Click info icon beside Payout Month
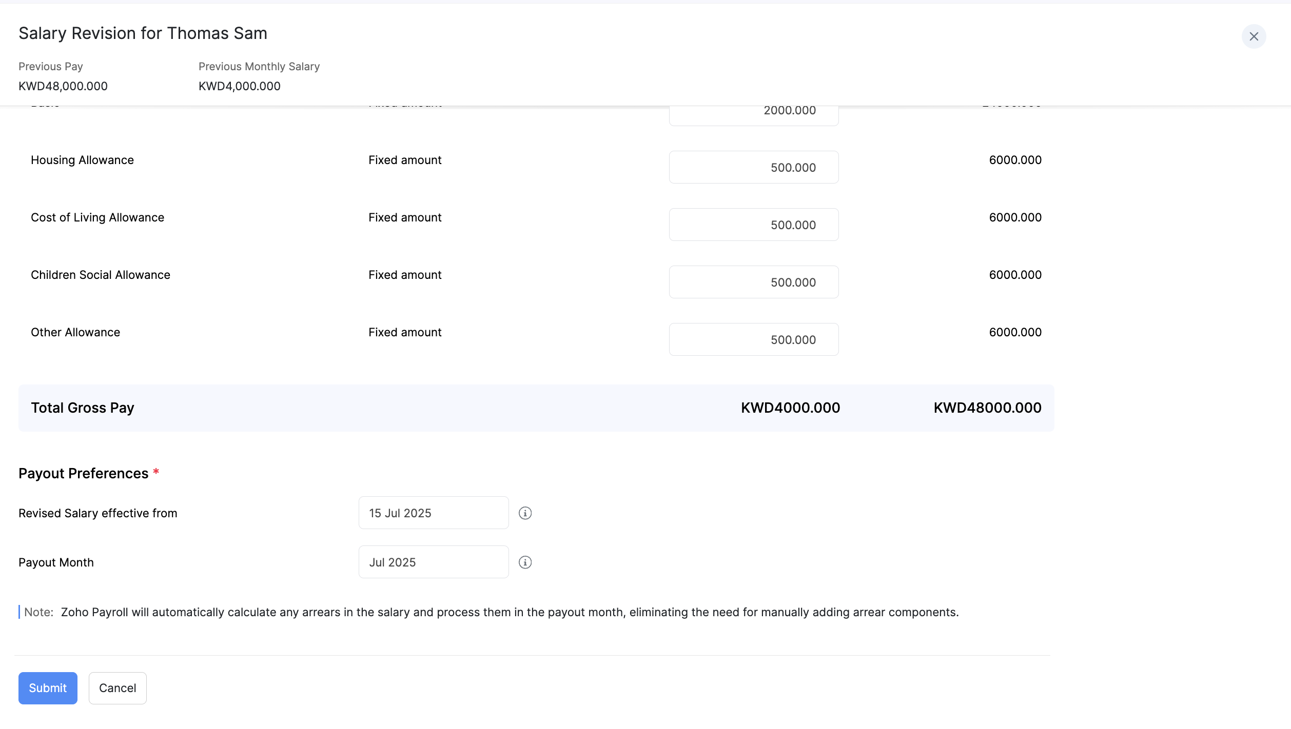1291x729 pixels. click(525, 562)
